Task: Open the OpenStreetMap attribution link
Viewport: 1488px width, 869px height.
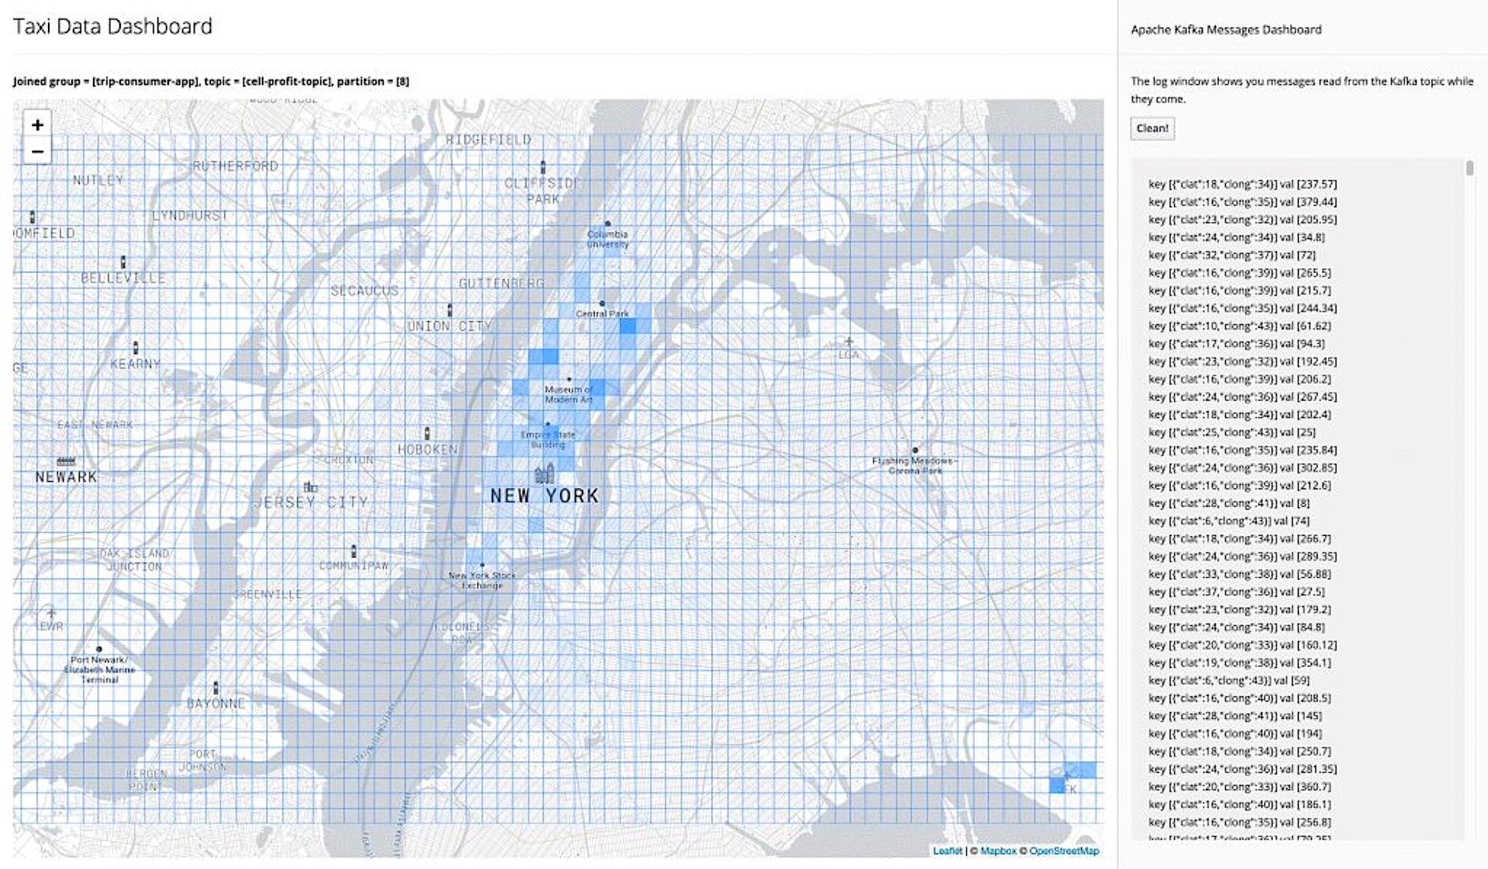Action: click(1064, 850)
